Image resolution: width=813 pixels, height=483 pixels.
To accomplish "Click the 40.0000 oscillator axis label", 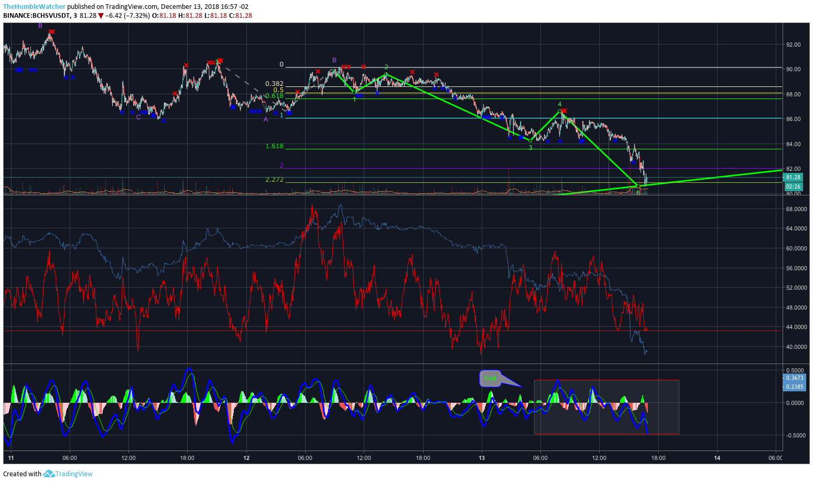I will [x=796, y=347].
